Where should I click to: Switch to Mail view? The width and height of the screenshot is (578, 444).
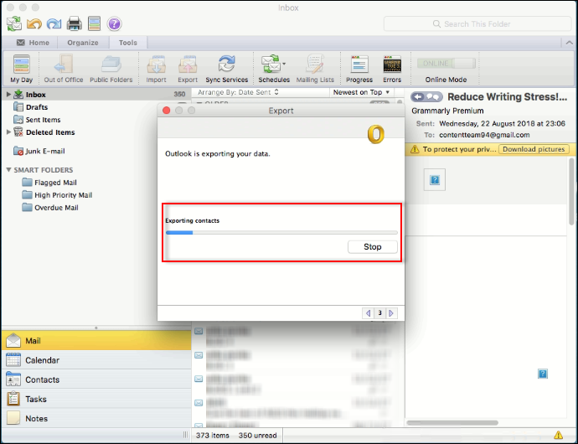coord(96,340)
